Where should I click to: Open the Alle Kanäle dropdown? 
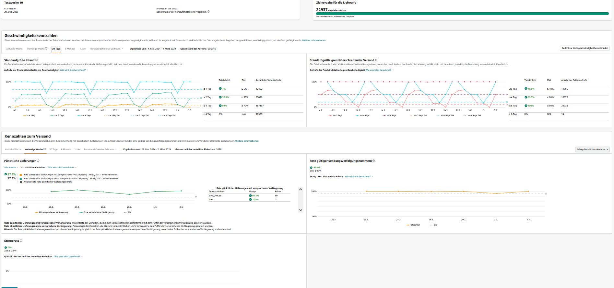(11, 168)
